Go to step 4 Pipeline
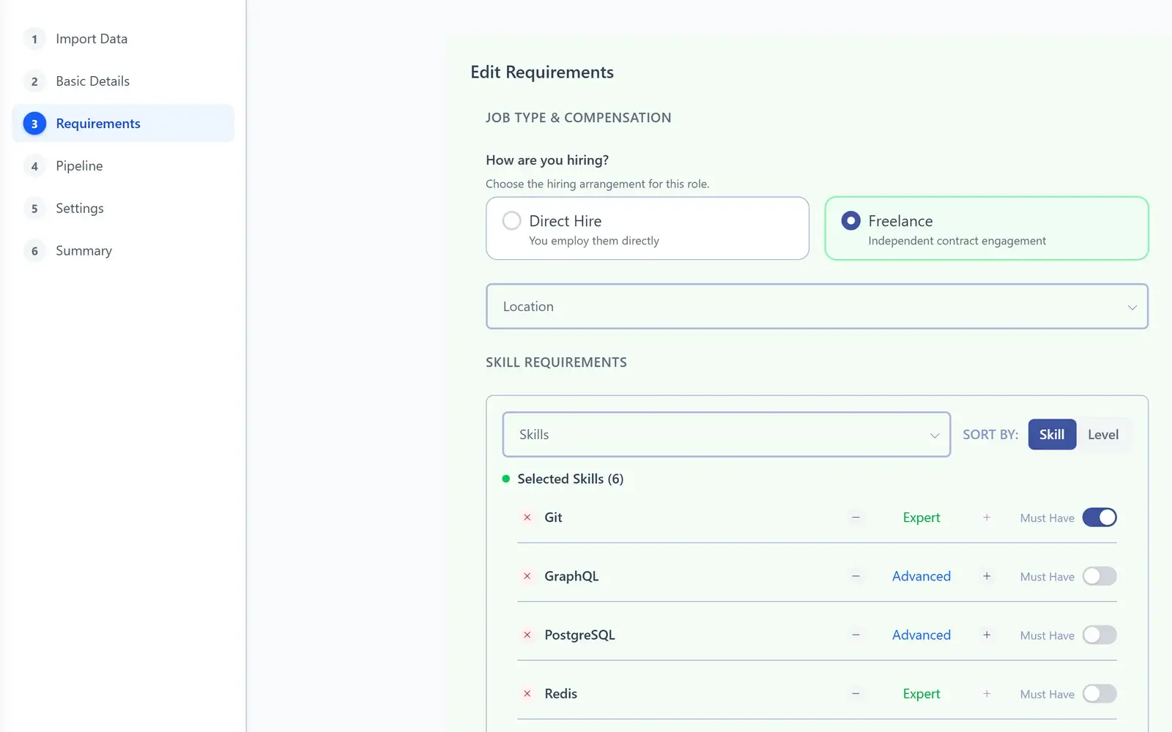 pyautogui.click(x=123, y=166)
